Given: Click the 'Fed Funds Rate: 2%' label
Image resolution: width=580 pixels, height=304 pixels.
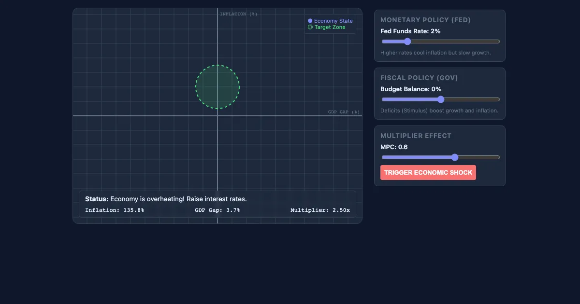Looking at the screenshot, I should pyautogui.click(x=410, y=31).
